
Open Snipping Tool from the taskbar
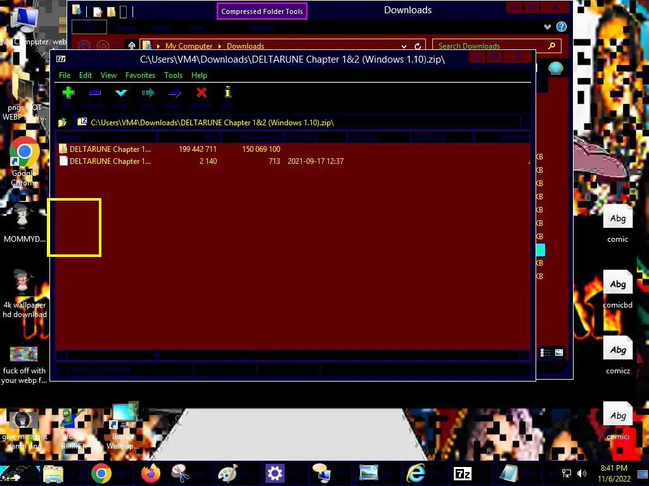[x=181, y=473]
